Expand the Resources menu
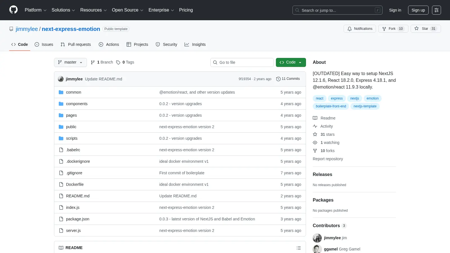 point(93,10)
